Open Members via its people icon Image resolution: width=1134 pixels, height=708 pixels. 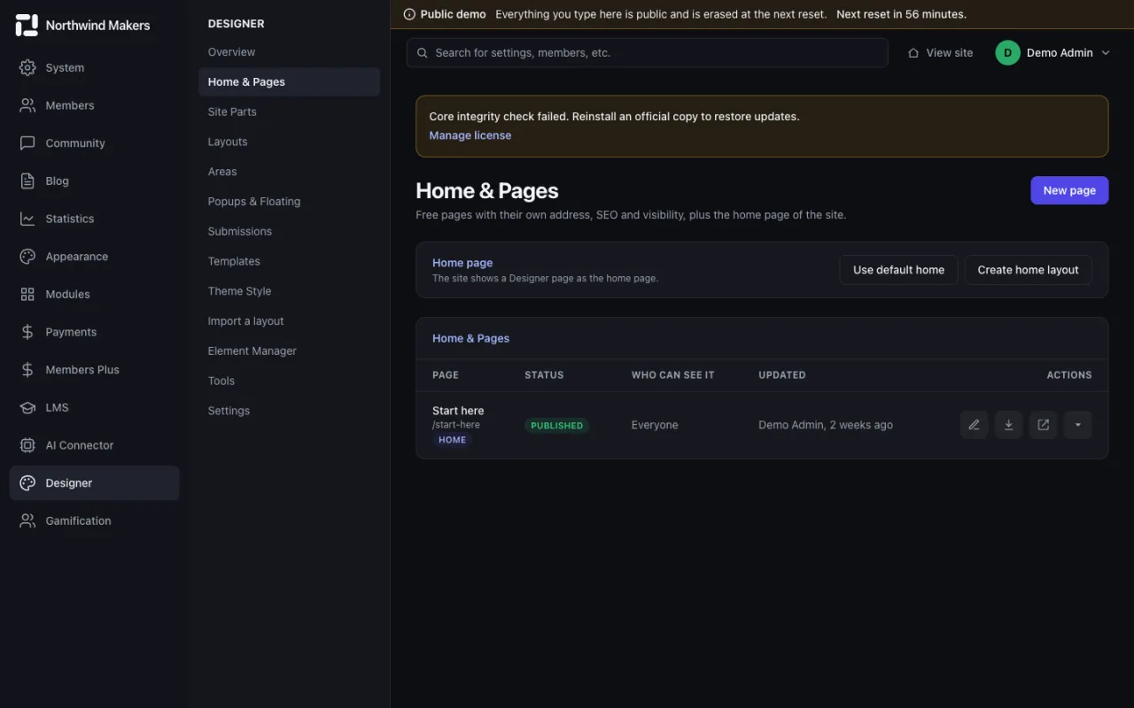point(27,105)
